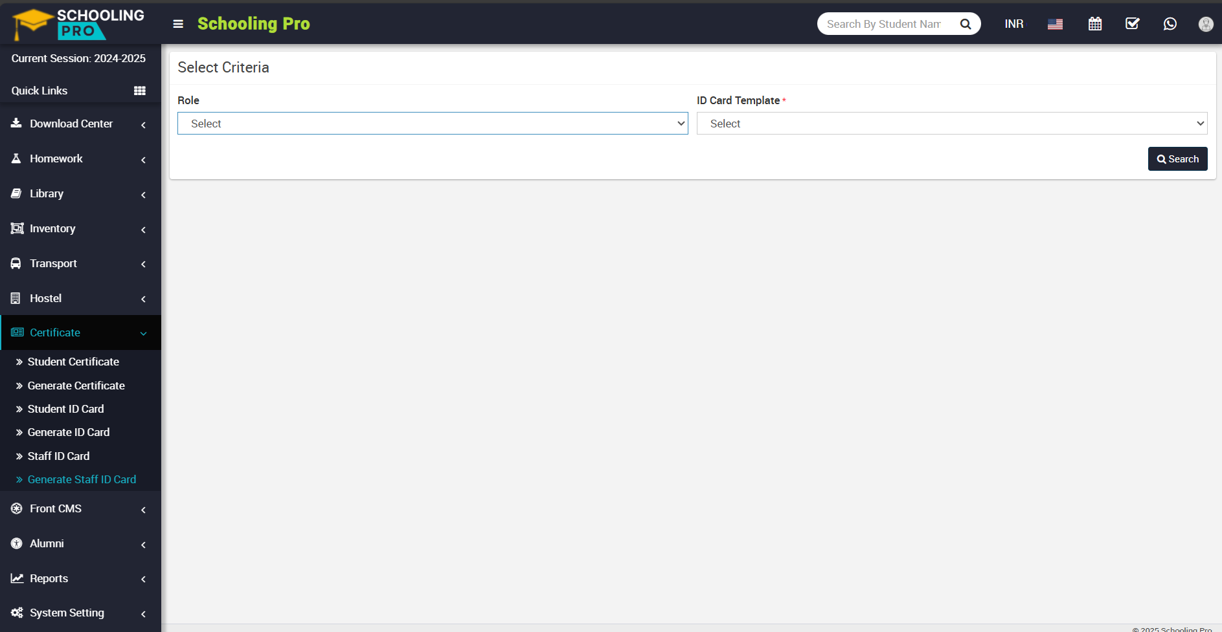Expand Transport menu chevron
The width and height of the screenshot is (1222, 632).
(x=143, y=264)
